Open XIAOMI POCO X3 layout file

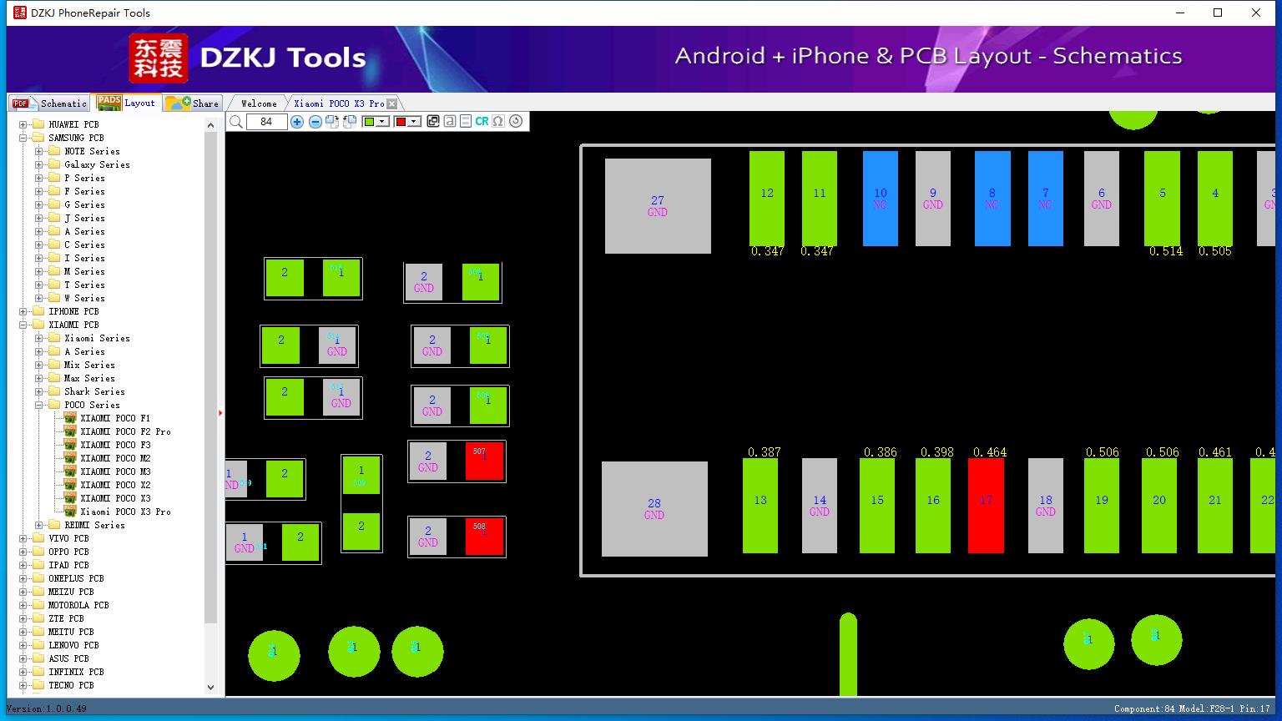115,498
